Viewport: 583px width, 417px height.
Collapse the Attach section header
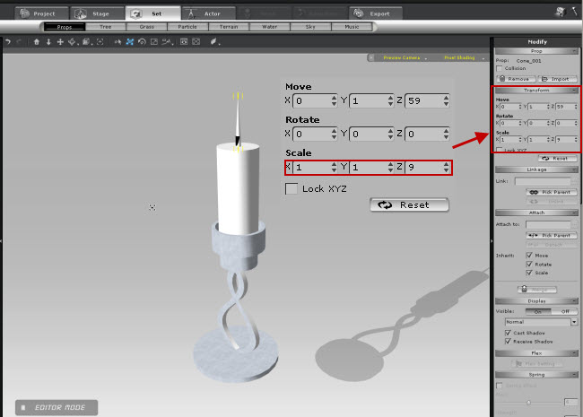coord(536,213)
